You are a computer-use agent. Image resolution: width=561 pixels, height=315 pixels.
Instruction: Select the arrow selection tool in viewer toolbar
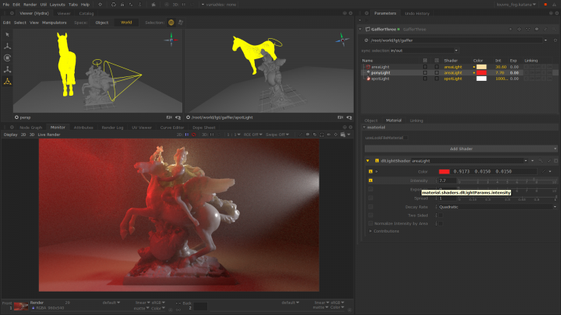[x=7, y=34]
